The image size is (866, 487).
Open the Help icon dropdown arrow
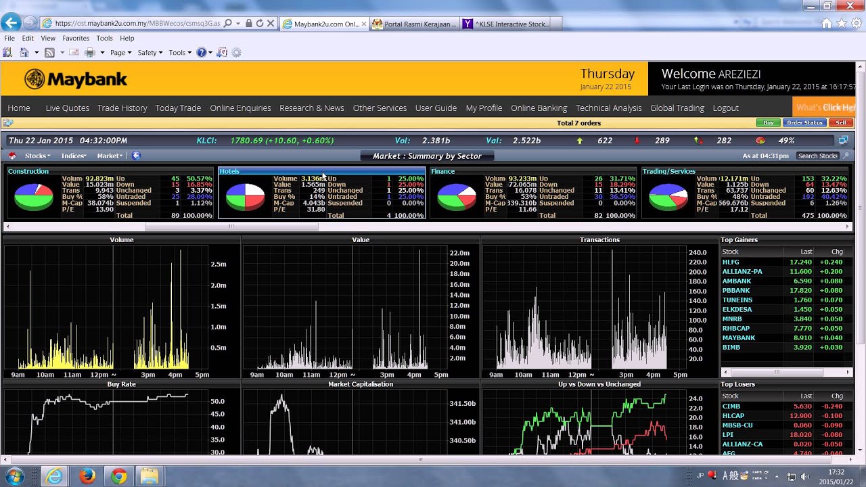coord(210,53)
